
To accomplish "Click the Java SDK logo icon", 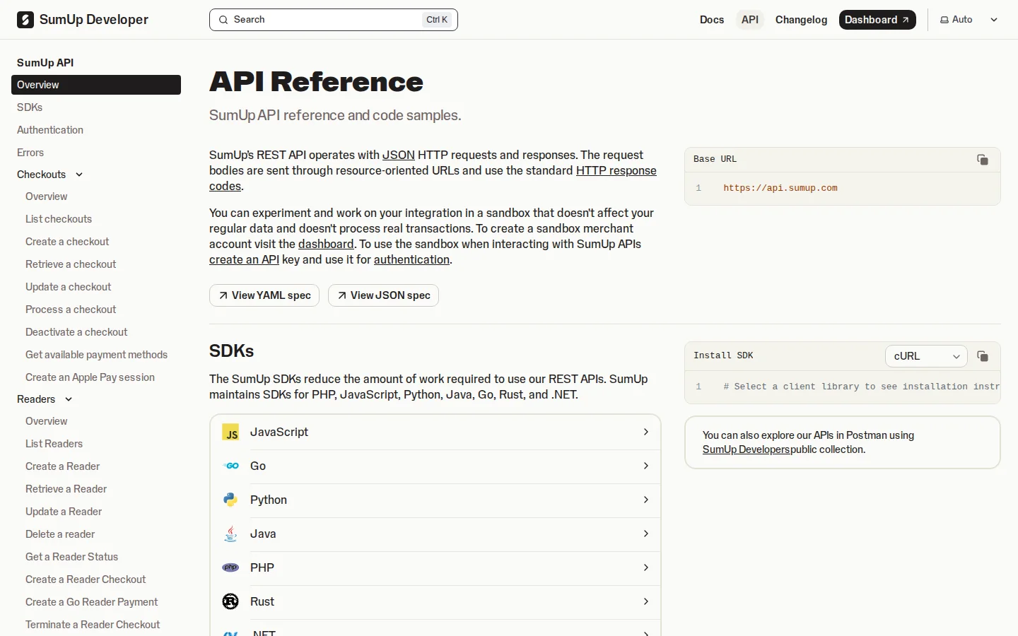I will click(230, 534).
